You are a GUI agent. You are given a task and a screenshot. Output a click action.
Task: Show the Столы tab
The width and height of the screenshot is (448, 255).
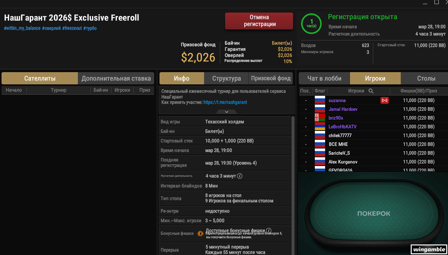tap(426, 78)
